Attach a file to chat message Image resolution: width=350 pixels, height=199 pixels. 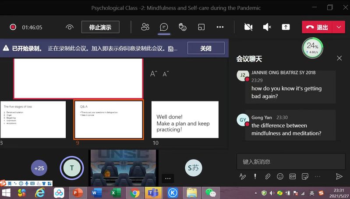pyautogui.click(x=267, y=176)
